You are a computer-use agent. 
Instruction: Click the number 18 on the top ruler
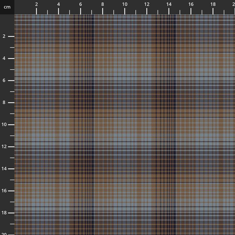pyautogui.click(x=212, y=5)
